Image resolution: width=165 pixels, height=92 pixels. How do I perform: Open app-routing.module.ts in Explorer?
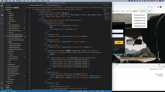click(14, 66)
